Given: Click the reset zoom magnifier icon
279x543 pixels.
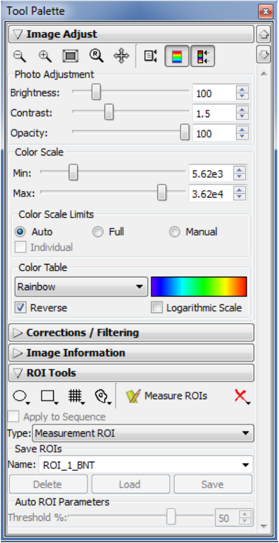Looking at the screenshot, I should point(96,56).
